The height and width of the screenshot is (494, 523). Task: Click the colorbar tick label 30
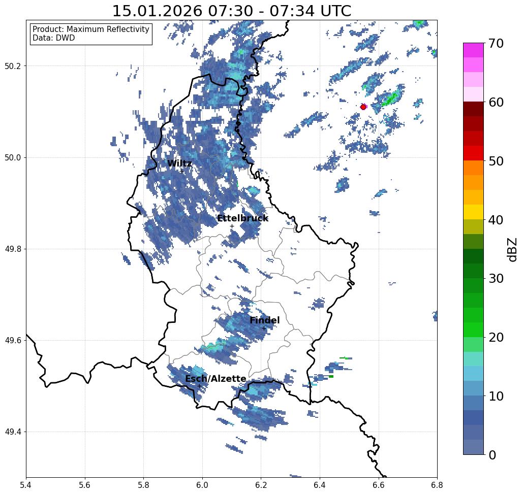pyautogui.click(x=496, y=279)
